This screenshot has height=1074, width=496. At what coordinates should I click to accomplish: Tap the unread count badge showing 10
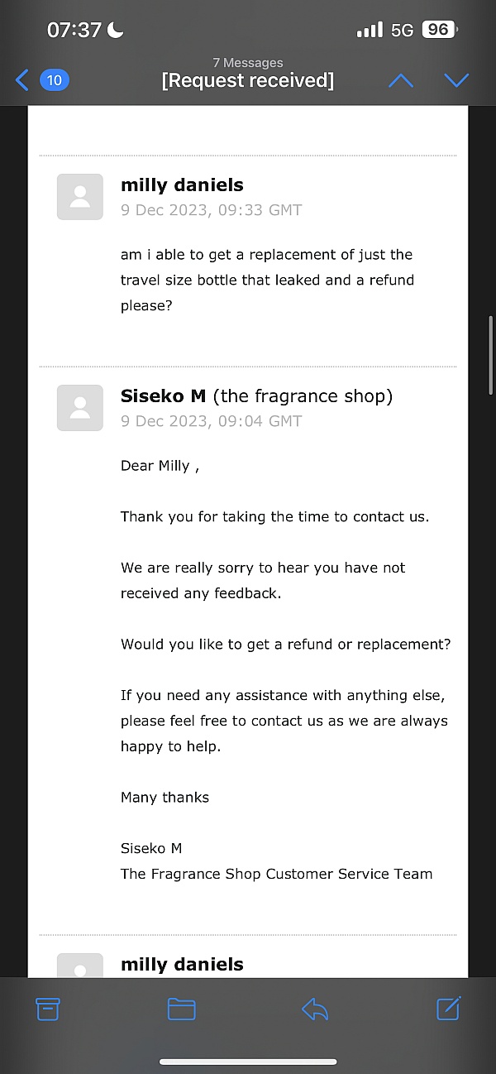54,79
